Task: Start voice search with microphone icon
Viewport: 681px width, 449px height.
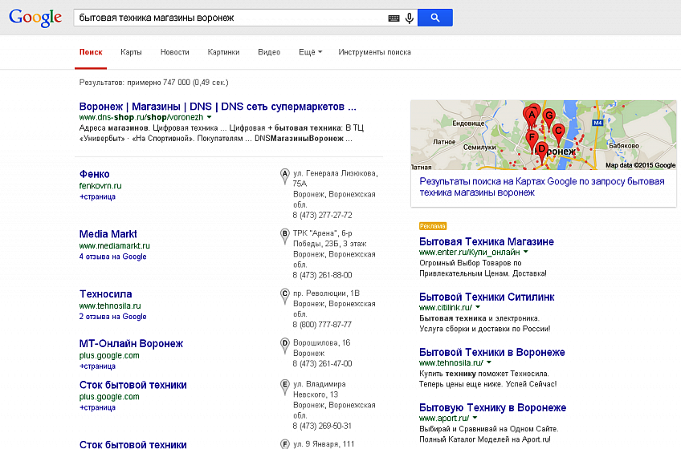Action: coord(409,18)
